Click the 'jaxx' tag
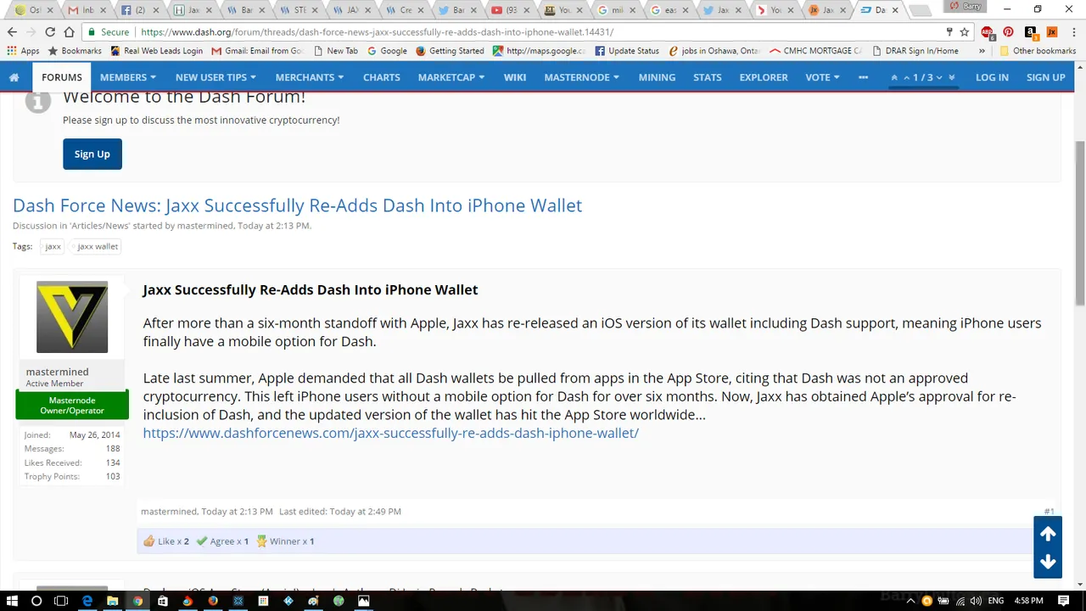Image resolution: width=1086 pixels, height=611 pixels. pyautogui.click(x=53, y=246)
